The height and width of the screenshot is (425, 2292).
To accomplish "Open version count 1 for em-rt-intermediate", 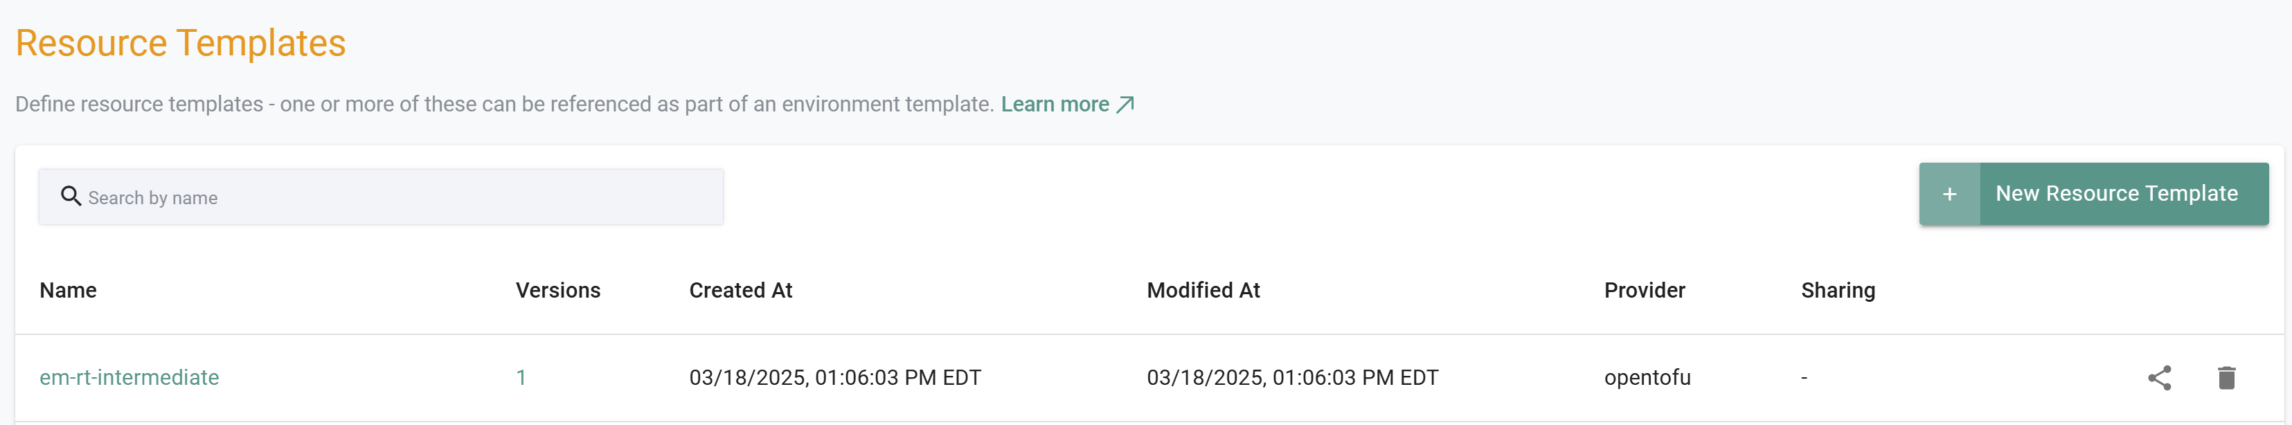I will tap(521, 378).
